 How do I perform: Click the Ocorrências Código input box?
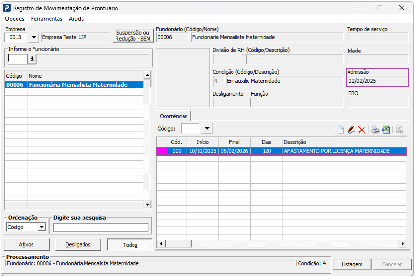(x=190, y=128)
